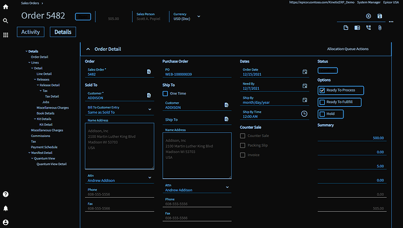The width and height of the screenshot is (403, 228).
Task: Collapse the Order Detail section chevron
Action: (x=88, y=49)
